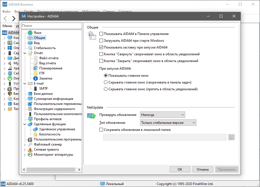Click the tree horizontal scrollbar right arrow
This screenshot has width=260, height=187.
79,170
